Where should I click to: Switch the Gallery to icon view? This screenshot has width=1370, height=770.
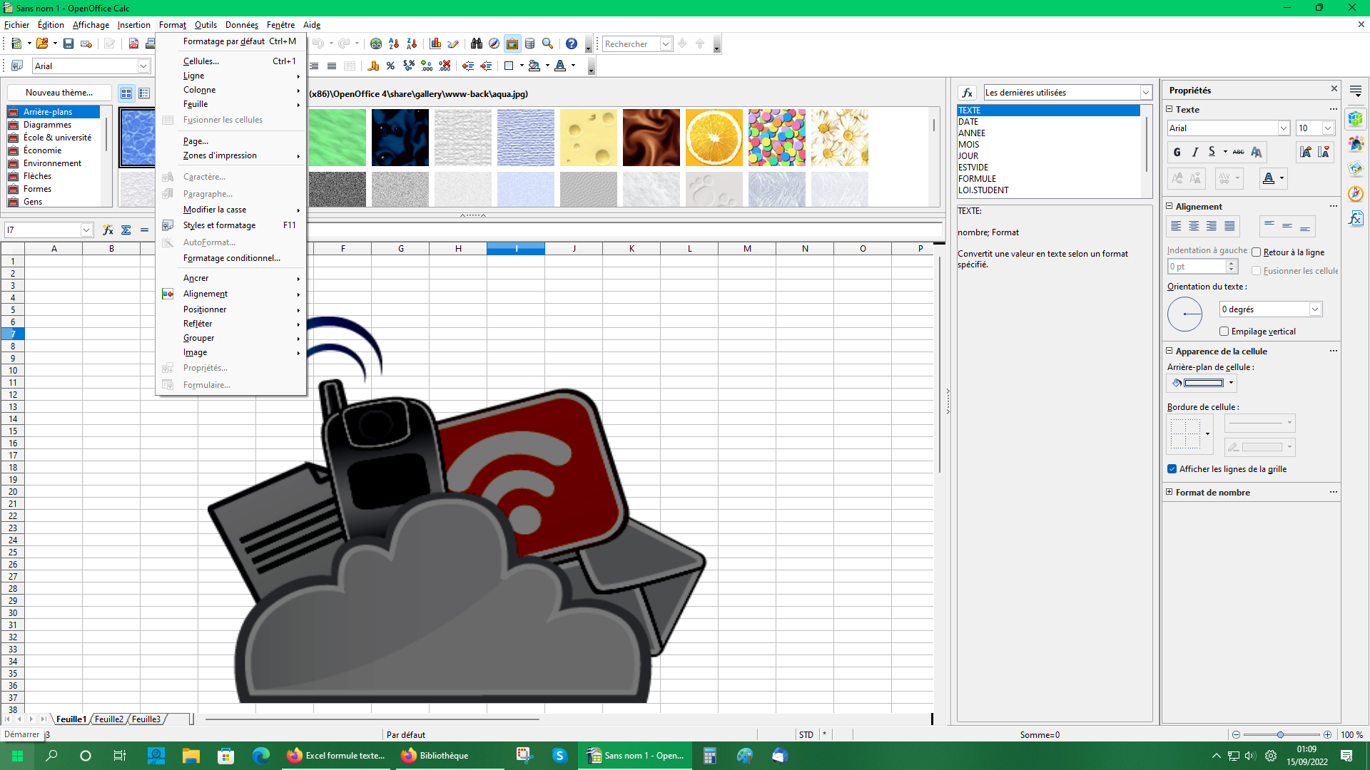126,93
